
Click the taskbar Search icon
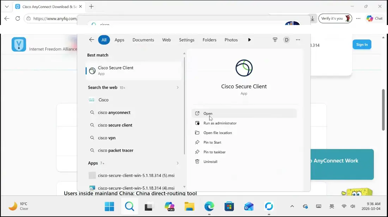click(x=129, y=206)
